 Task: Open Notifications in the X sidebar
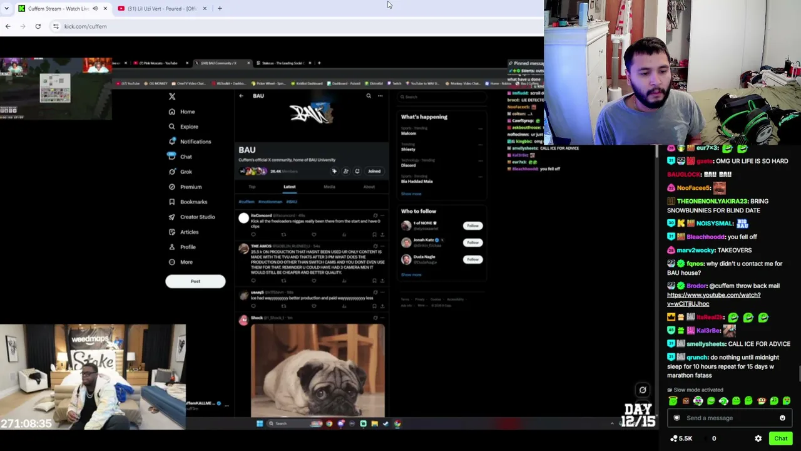[190, 142]
